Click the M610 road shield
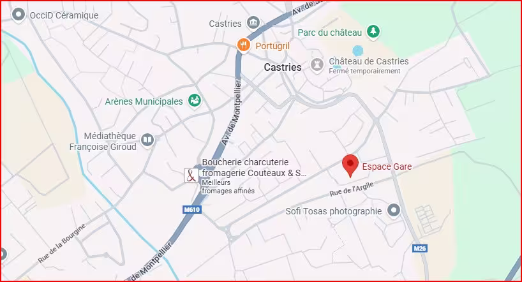This screenshot has width=522, height=282. [192, 209]
